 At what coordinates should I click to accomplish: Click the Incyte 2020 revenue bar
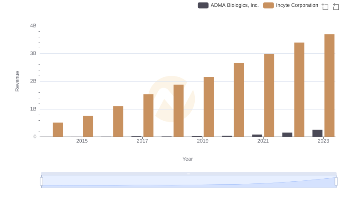239,100
